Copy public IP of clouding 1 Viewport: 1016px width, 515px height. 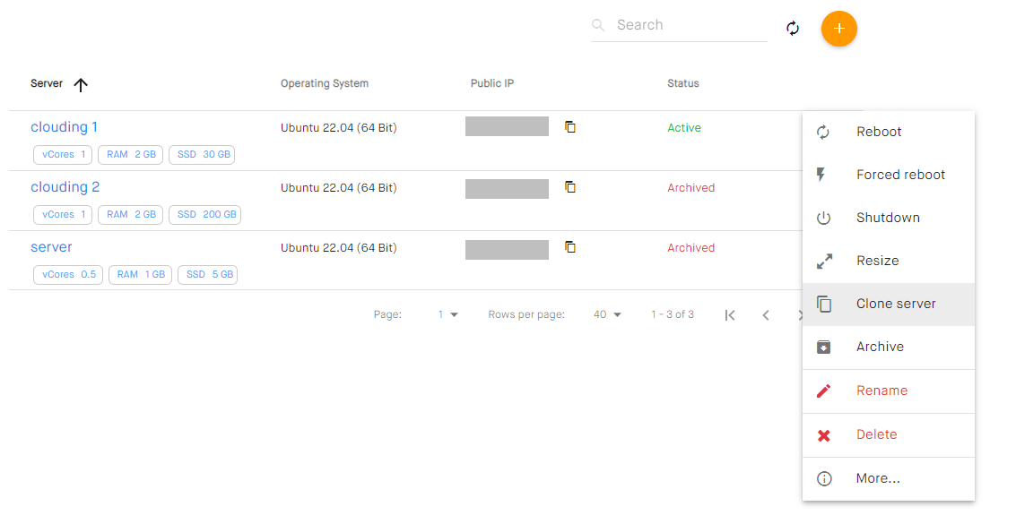click(x=570, y=127)
